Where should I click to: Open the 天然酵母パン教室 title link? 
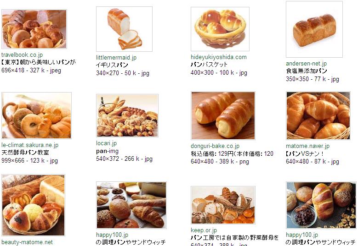click(x=25, y=153)
